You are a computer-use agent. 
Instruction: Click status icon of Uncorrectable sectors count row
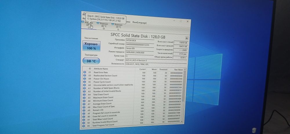(x=84, y=85)
